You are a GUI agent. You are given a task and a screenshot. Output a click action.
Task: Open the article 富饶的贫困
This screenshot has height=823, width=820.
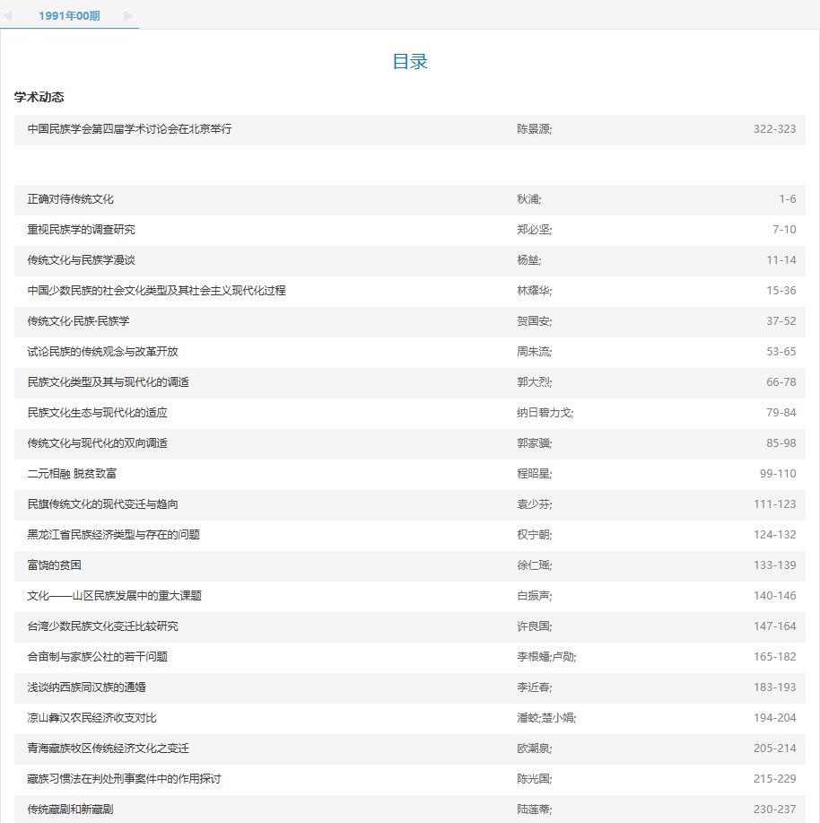pyautogui.click(x=55, y=565)
